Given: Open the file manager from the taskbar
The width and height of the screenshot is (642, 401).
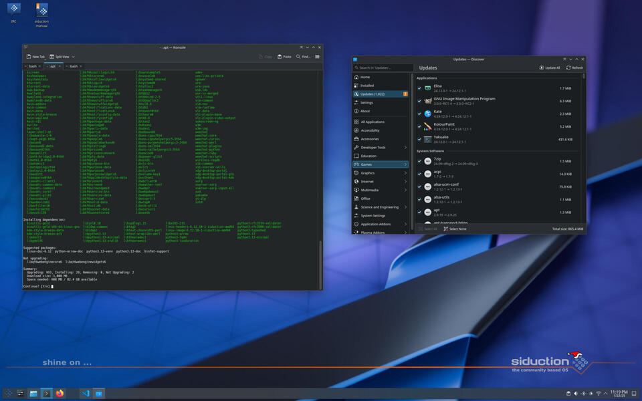Looking at the screenshot, I should (33, 394).
